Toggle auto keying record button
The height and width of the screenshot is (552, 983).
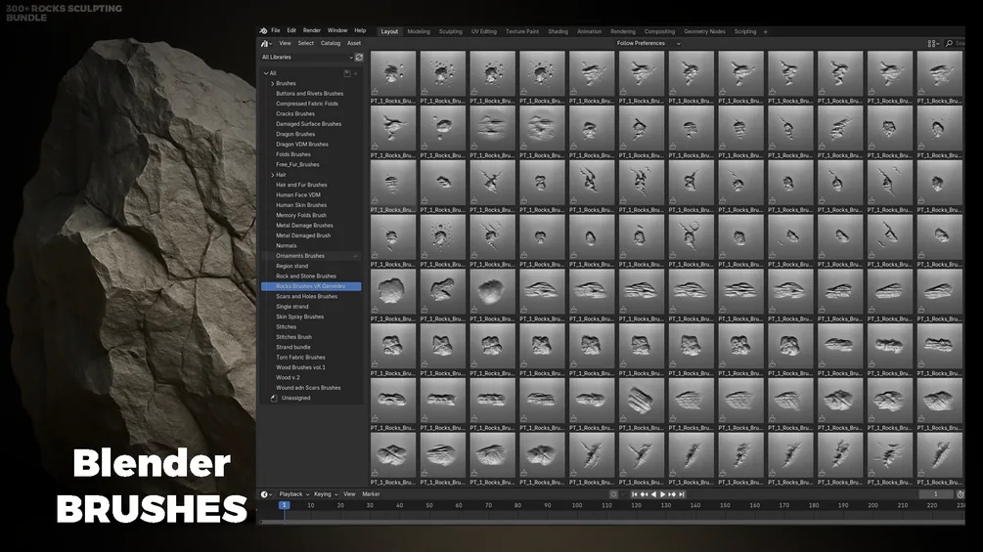pyautogui.click(x=613, y=494)
